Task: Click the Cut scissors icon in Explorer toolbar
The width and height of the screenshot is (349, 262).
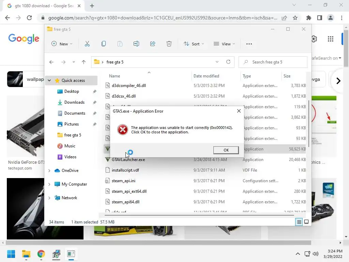Action: pos(87,44)
